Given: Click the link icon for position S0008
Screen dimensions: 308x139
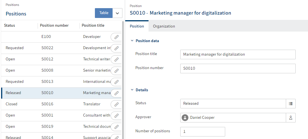Looking at the screenshot, I should [x=116, y=70].
